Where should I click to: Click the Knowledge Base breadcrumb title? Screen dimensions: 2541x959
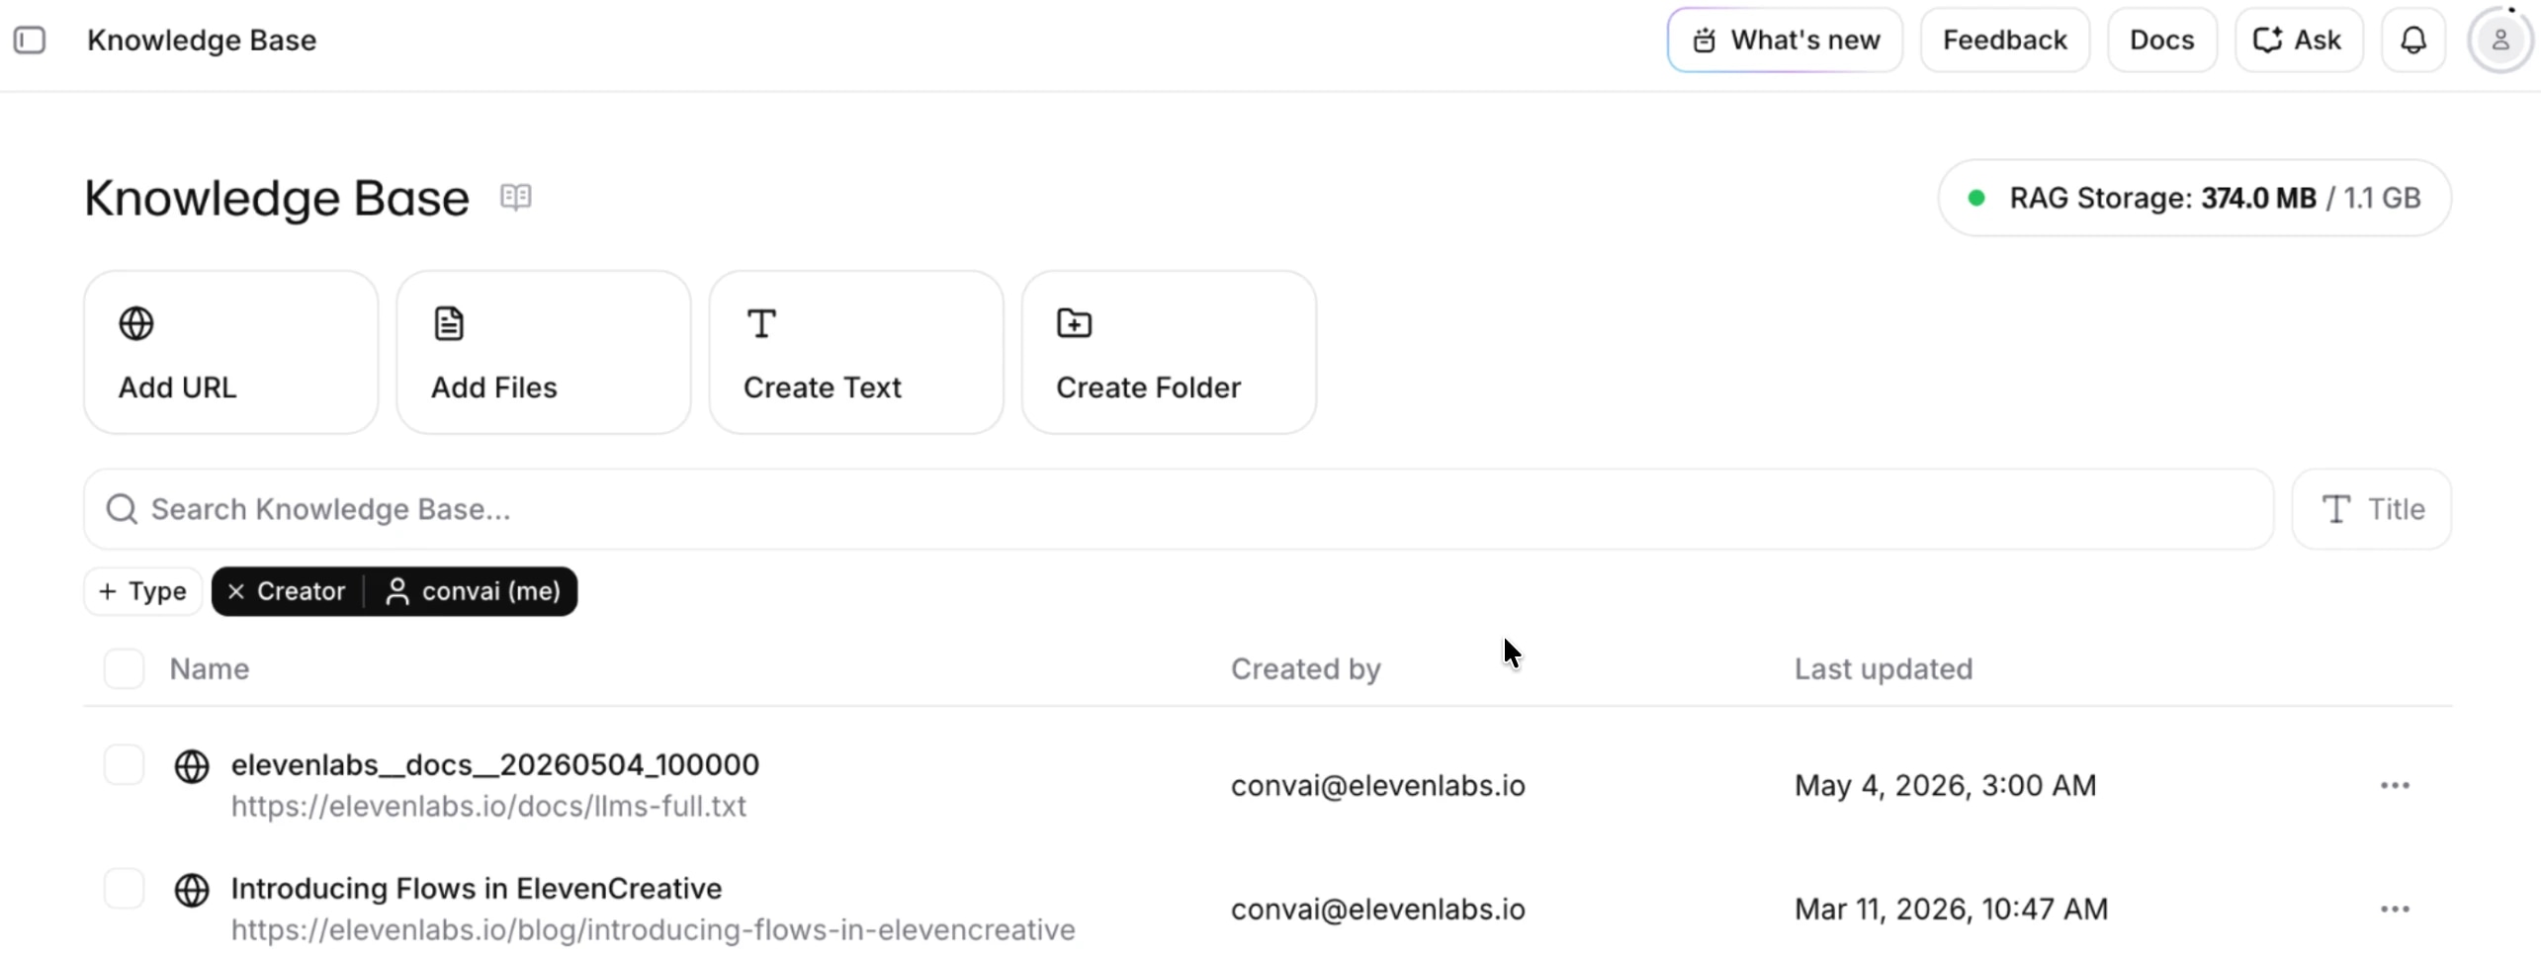tap(202, 41)
